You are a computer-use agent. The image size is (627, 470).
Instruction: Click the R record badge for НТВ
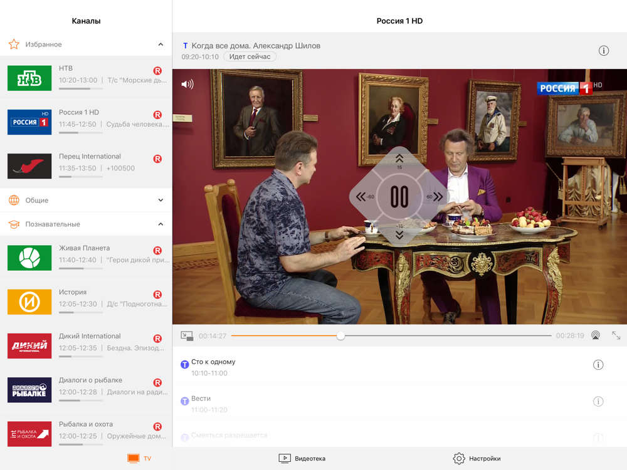[157, 71]
